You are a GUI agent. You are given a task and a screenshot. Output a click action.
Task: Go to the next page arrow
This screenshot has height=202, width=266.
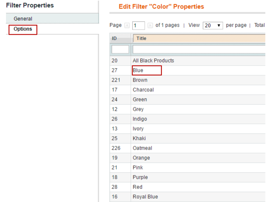150,25
